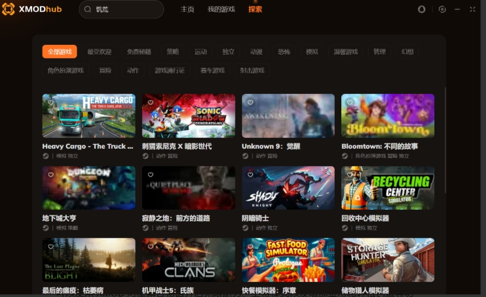Toggle favorite heart on Shady Knight
This screenshot has height=297, width=486.
coord(250,175)
